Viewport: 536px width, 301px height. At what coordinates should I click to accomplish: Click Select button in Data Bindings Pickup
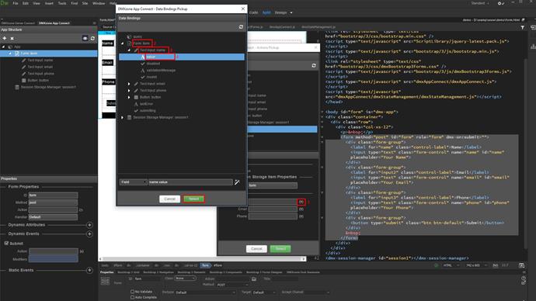click(194, 199)
